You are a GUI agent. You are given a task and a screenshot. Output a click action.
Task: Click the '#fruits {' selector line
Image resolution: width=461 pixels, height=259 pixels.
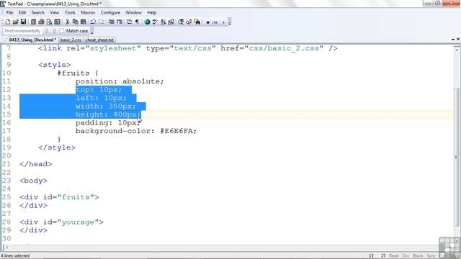point(78,73)
